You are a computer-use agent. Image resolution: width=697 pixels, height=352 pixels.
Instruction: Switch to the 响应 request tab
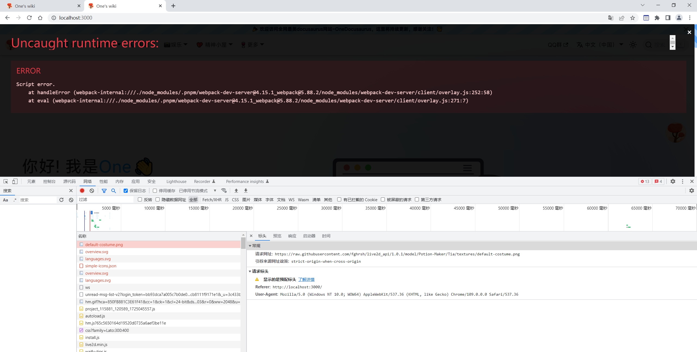(292, 236)
